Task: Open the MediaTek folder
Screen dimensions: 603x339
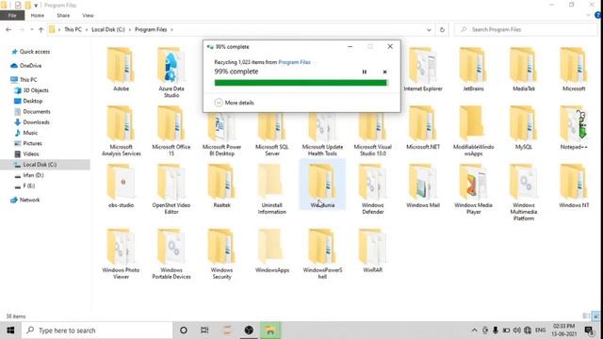Action: pyautogui.click(x=524, y=69)
